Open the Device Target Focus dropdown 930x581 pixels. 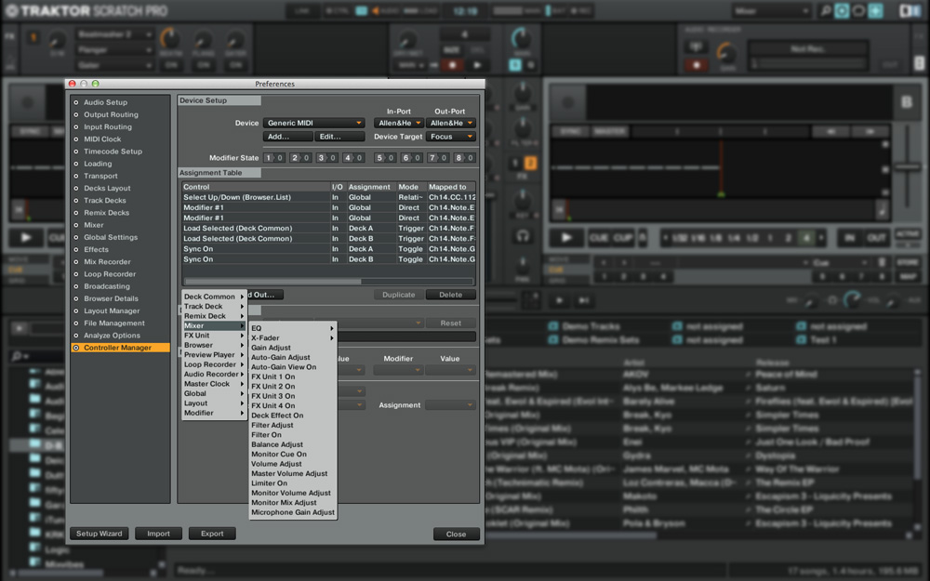point(452,137)
